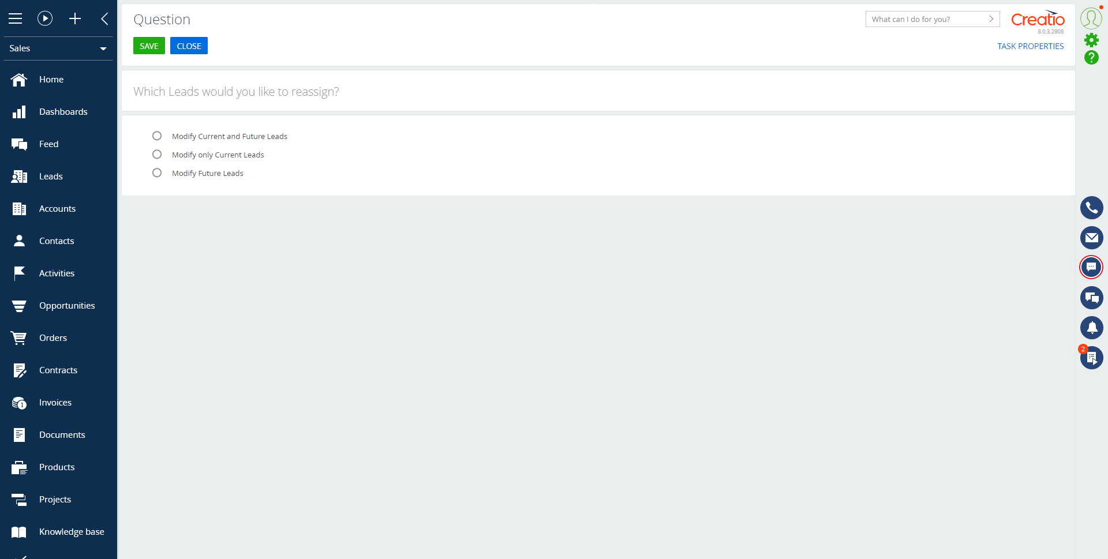This screenshot has width=1108, height=559.
Task: Expand the Sales workplace dropdown
Action: coord(58,48)
